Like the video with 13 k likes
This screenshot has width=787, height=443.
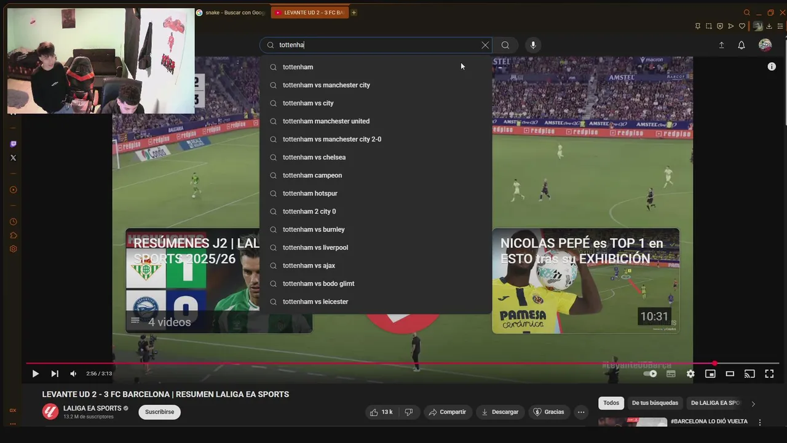point(382,412)
